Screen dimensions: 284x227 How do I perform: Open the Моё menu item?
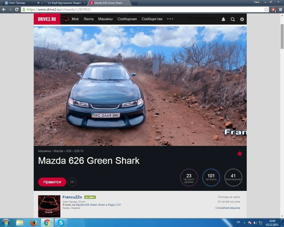pos(75,19)
